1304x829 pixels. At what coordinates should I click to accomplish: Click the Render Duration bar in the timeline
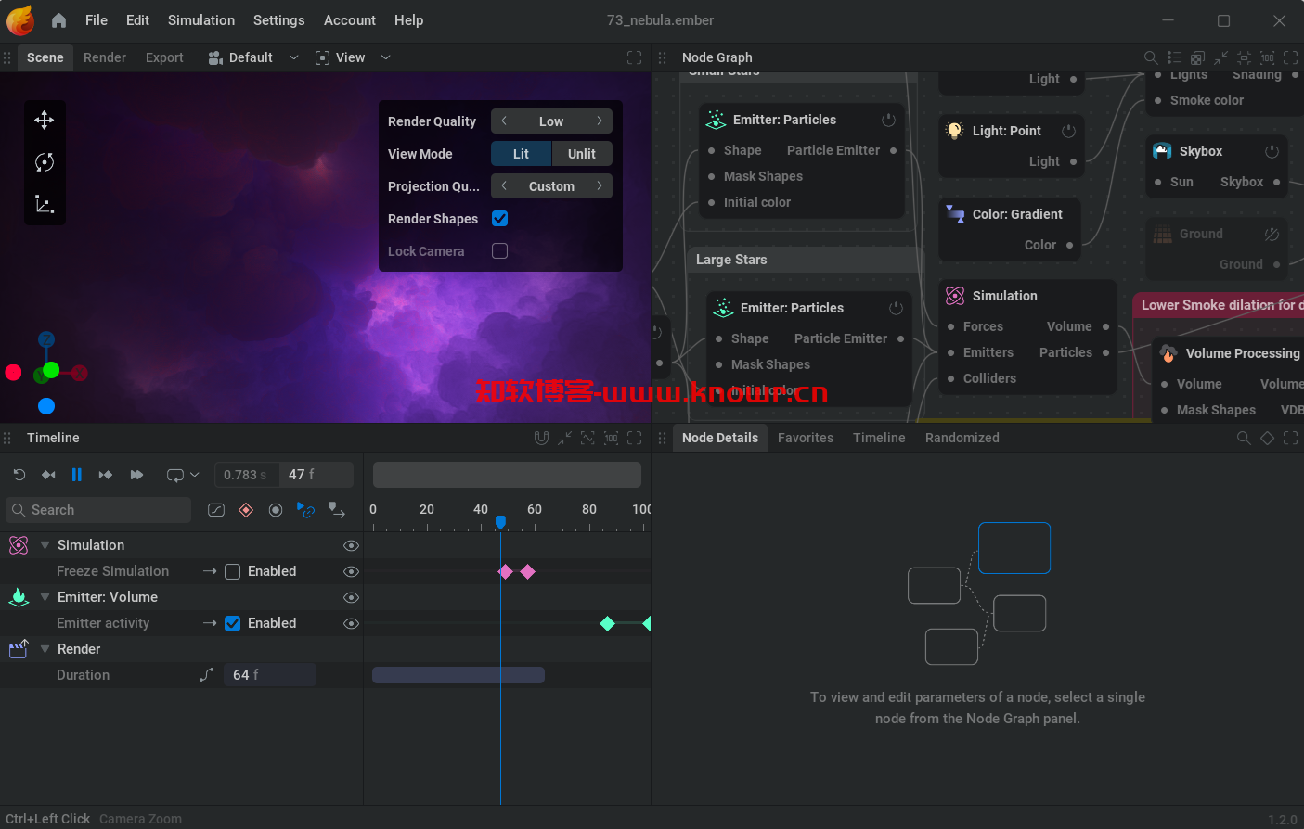pyautogui.click(x=458, y=675)
